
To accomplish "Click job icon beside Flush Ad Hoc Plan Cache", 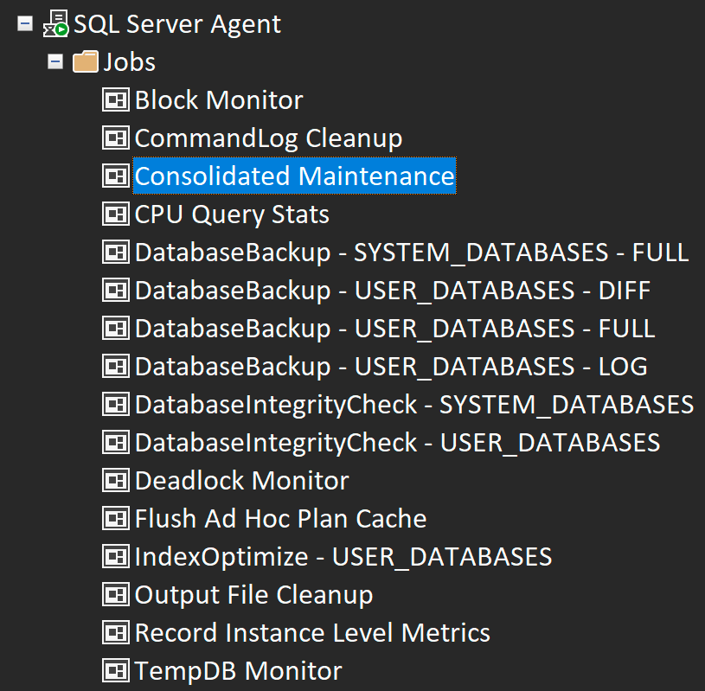I will [x=116, y=518].
